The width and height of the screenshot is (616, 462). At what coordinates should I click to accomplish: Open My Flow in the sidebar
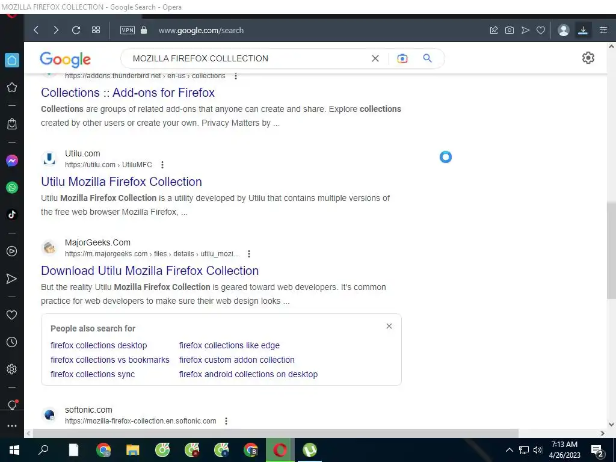(12, 279)
